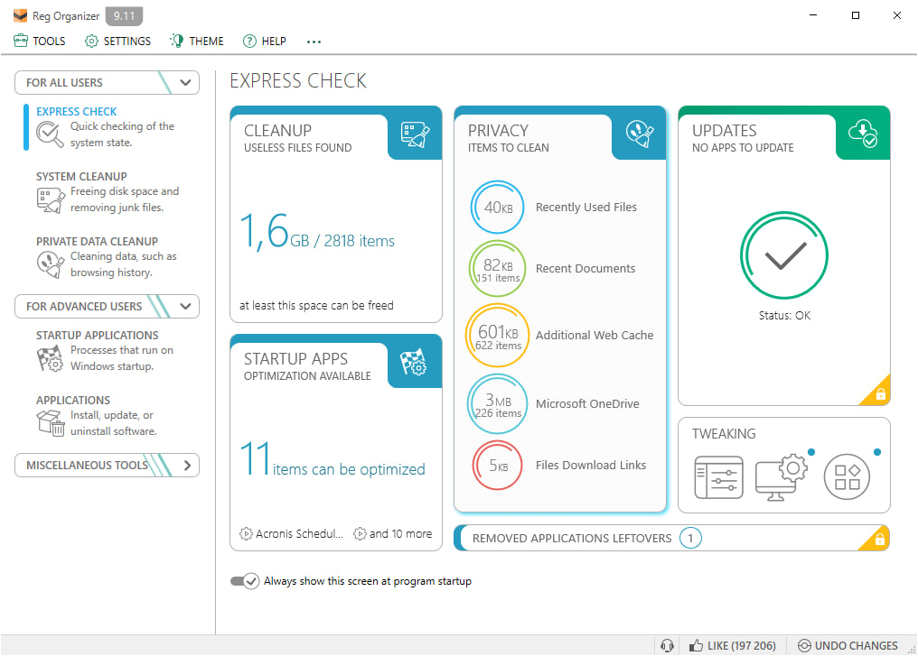Click at least this space can be freed
Image resolution: width=918 pixels, height=656 pixels.
coord(316,305)
